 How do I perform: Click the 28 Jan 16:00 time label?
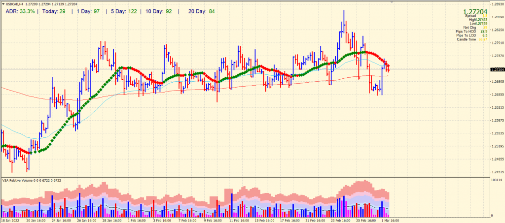click(111, 221)
